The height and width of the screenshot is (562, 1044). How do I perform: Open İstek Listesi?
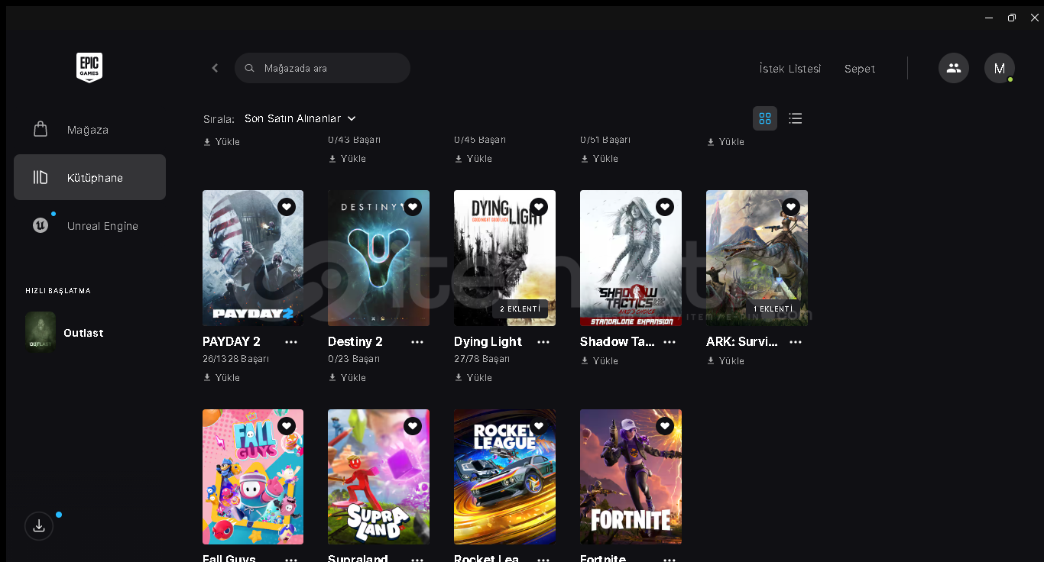click(790, 69)
